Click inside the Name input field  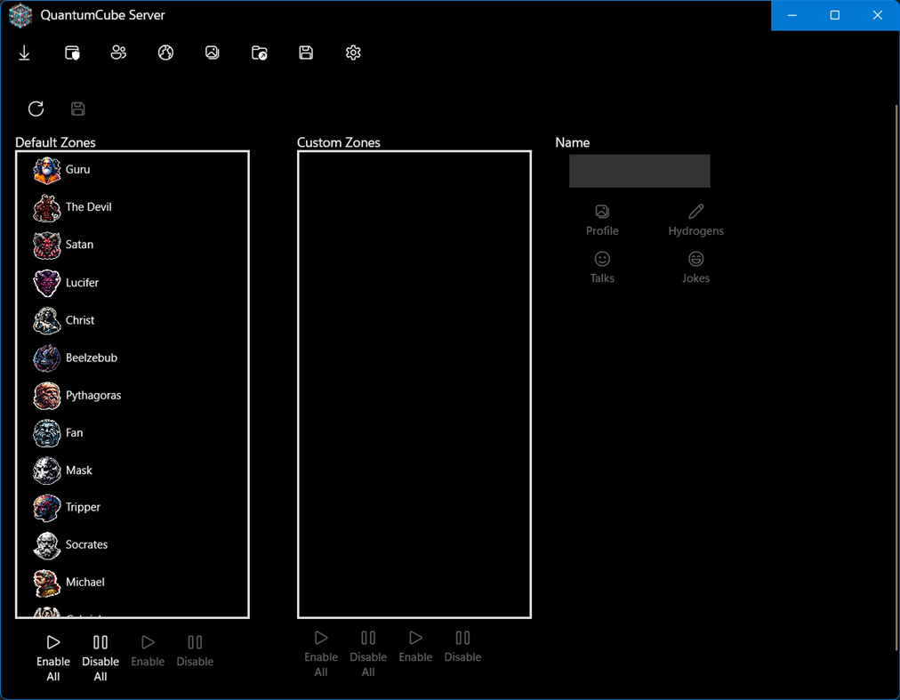pyautogui.click(x=639, y=171)
